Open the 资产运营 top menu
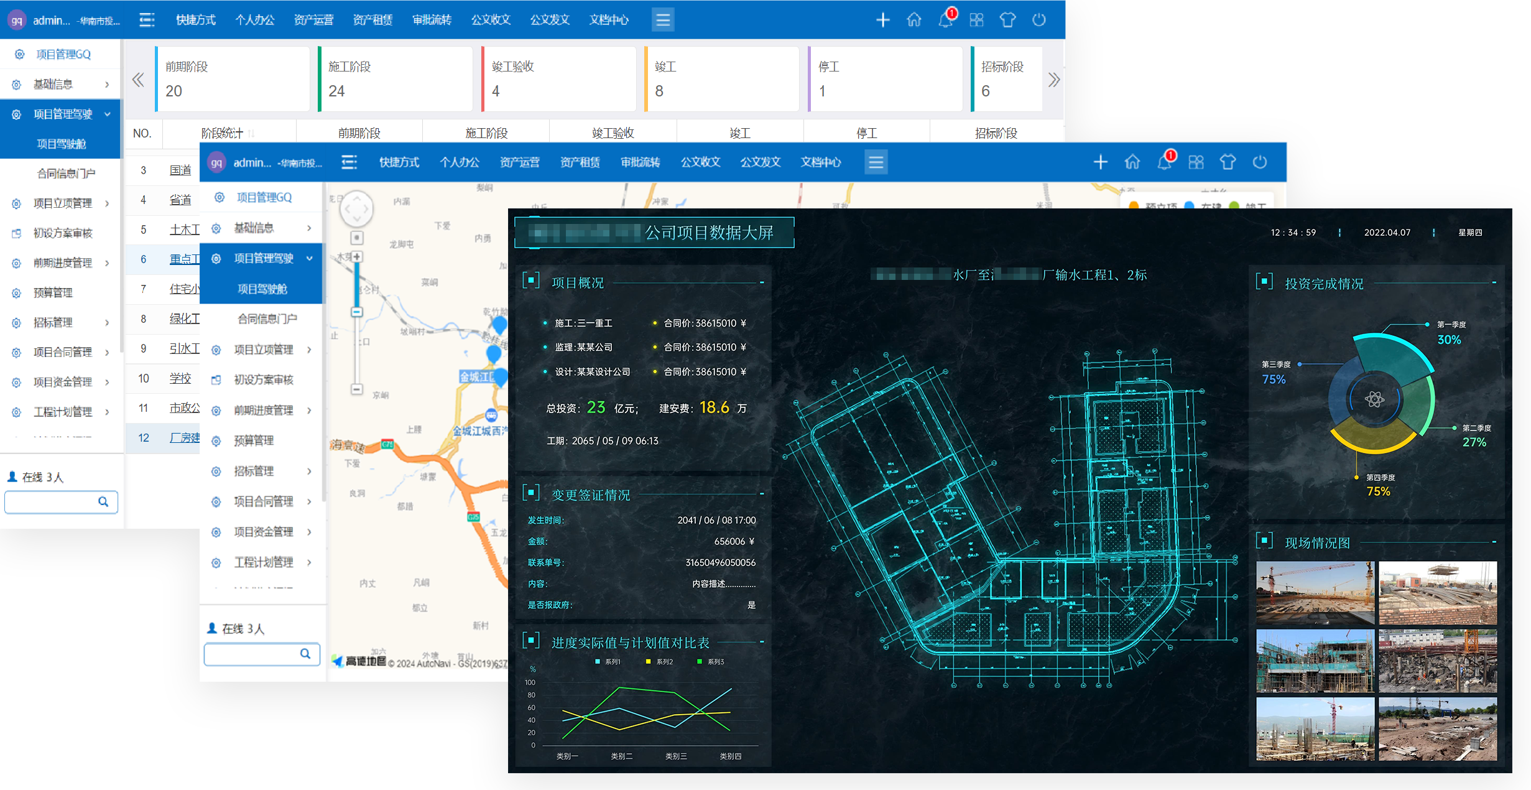1531x790 pixels. (x=313, y=20)
